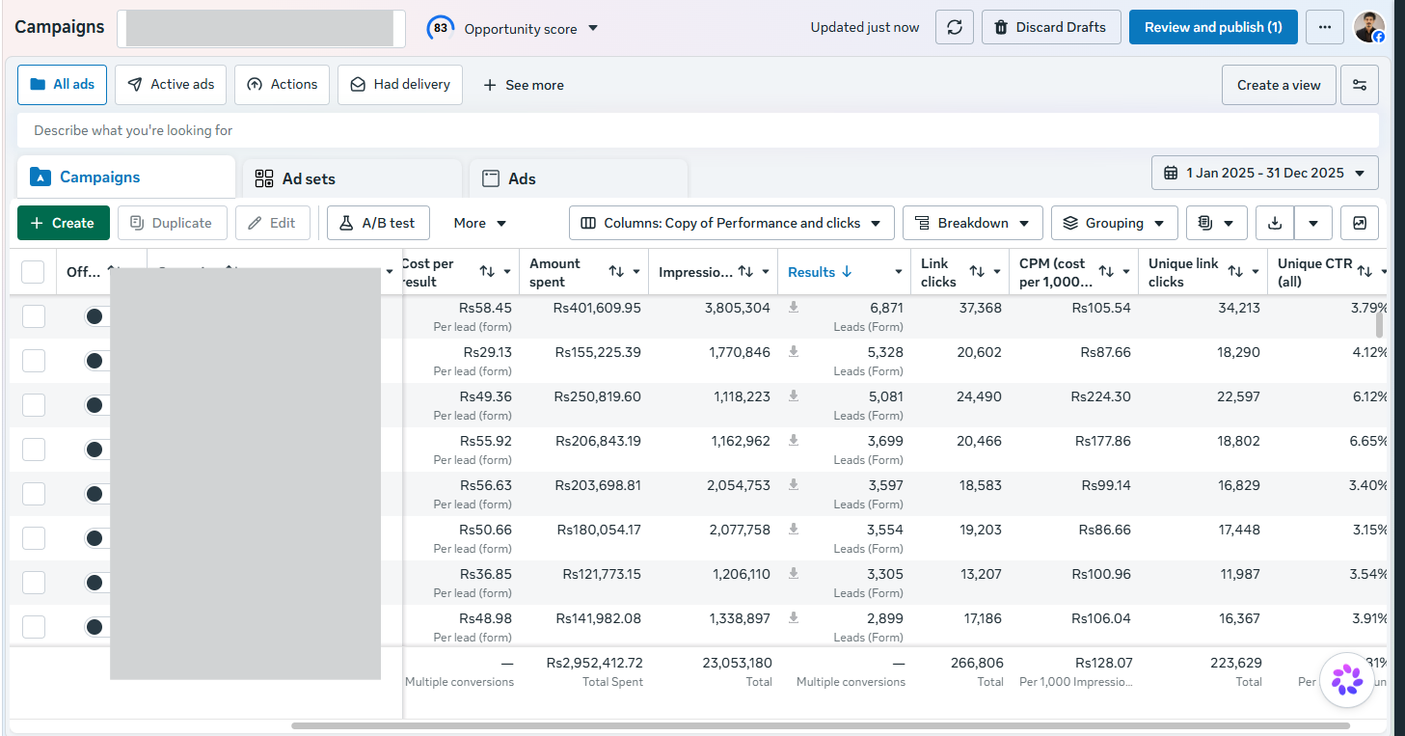This screenshot has width=1405, height=736.
Task: Open the charts panel icon
Action: [1360, 223]
